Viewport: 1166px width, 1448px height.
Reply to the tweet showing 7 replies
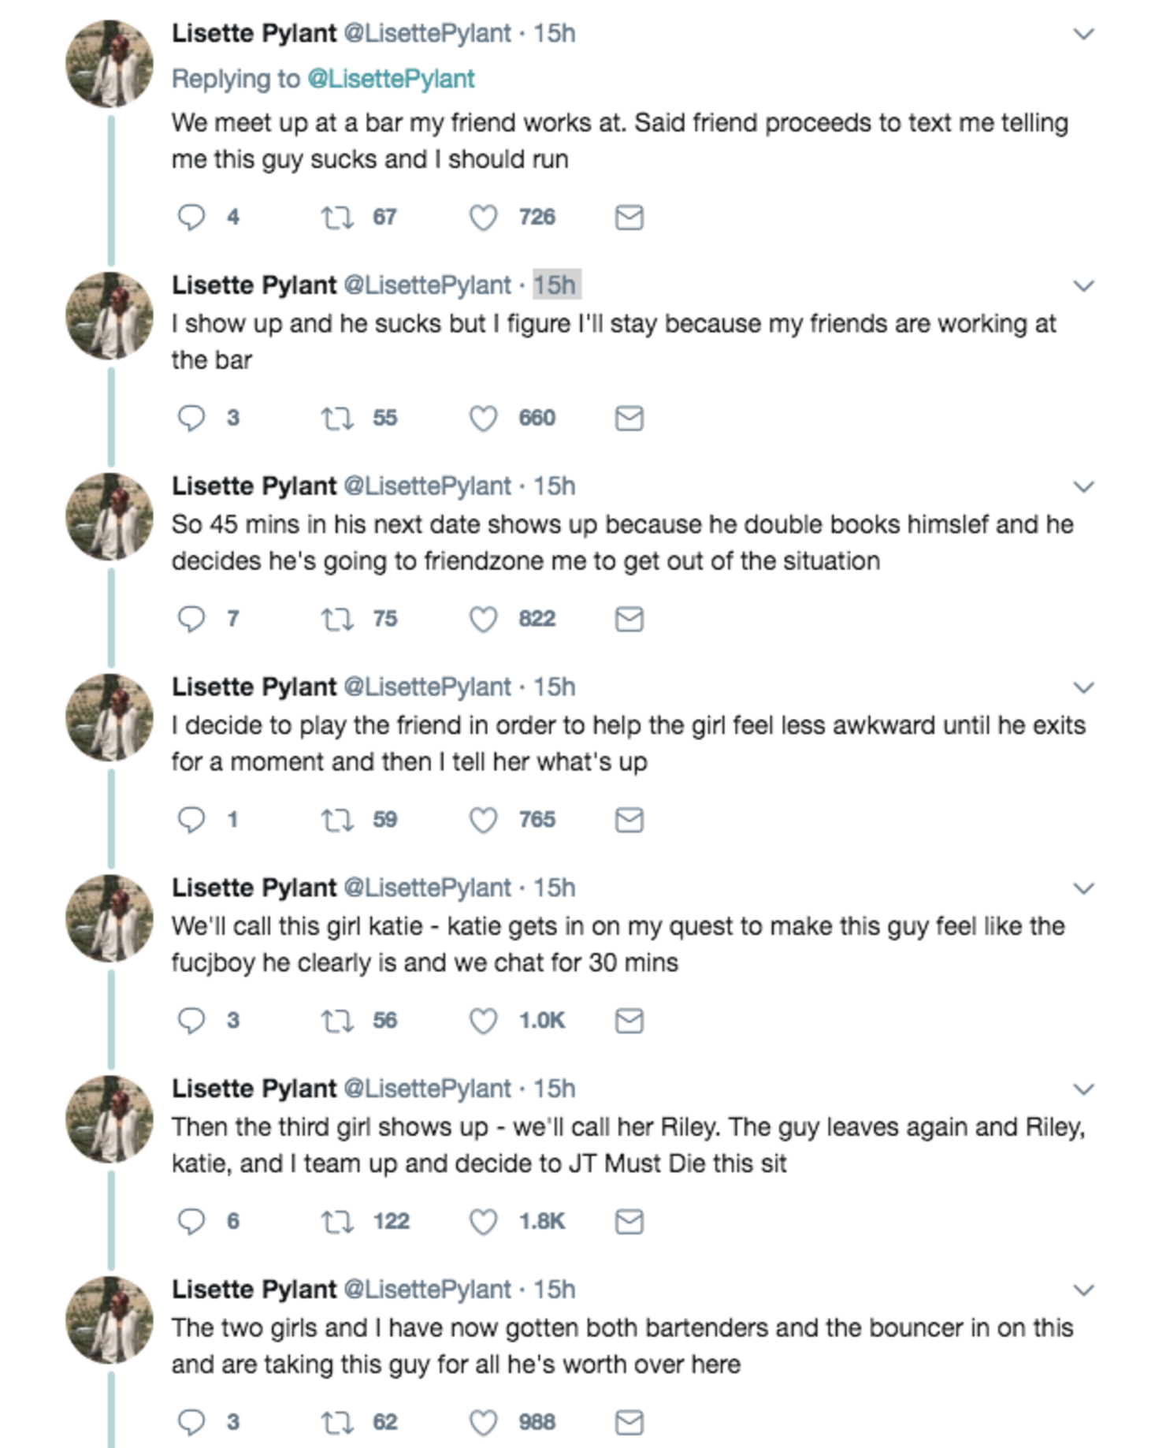click(191, 620)
